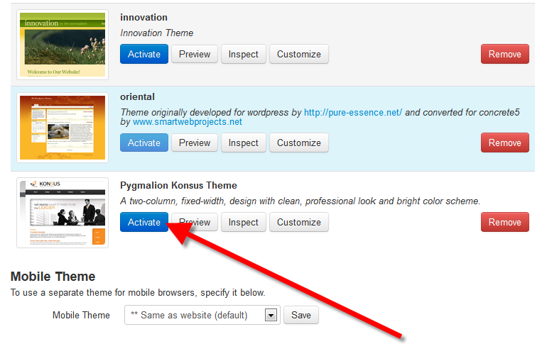Click the innovation theme thumbnail
This screenshot has height=356, width=547.
[x=63, y=45]
